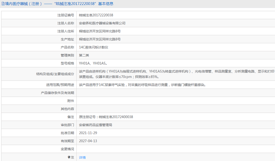The width and height of the screenshot is (275, 161).
Task: Click the 备注 label
Action: click(x=71, y=117)
